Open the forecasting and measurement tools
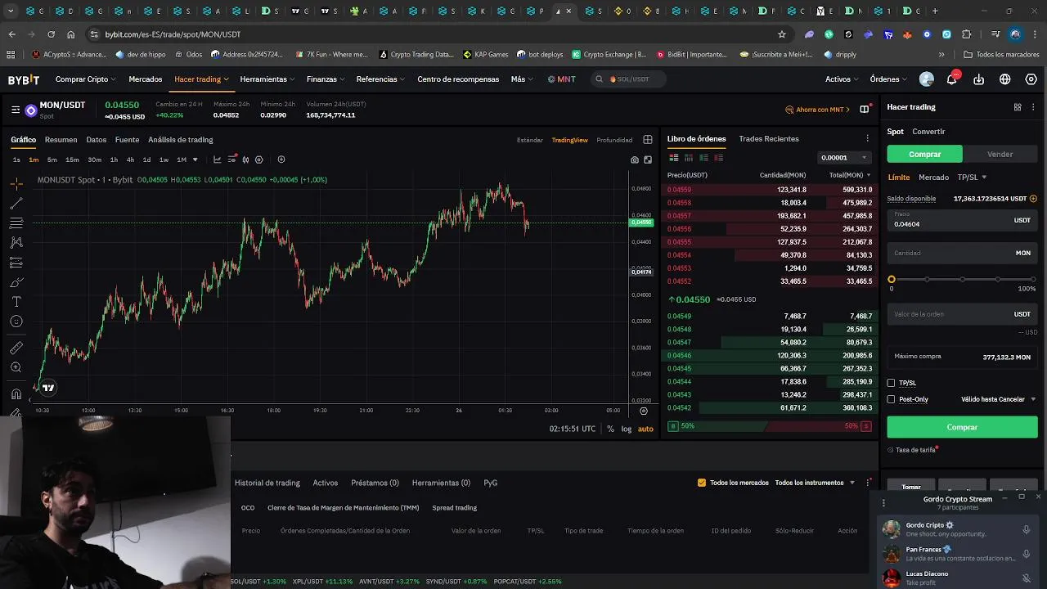The height and width of the screenshot is (589, 1047). tap(16, 263)
